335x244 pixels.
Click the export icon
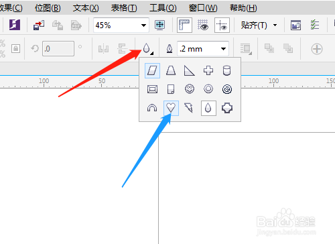pos(58,25)
